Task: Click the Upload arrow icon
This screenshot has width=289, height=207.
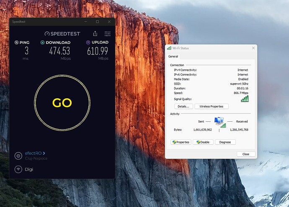Action: pos(88,43)
